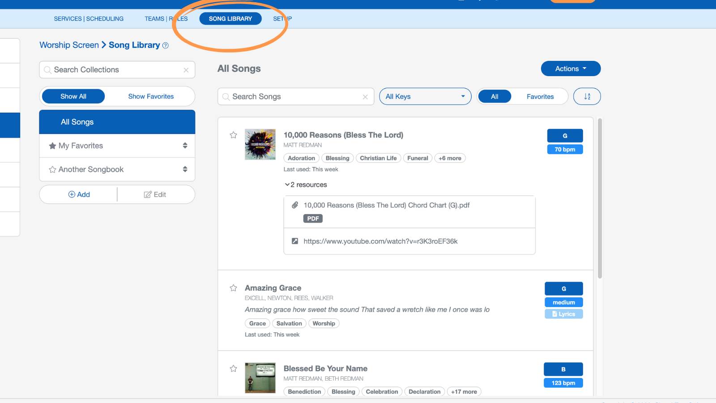Click the PDF attachment paperclip icon
The height and width of the screenshot is (403, 716).
tap(295, 205)
